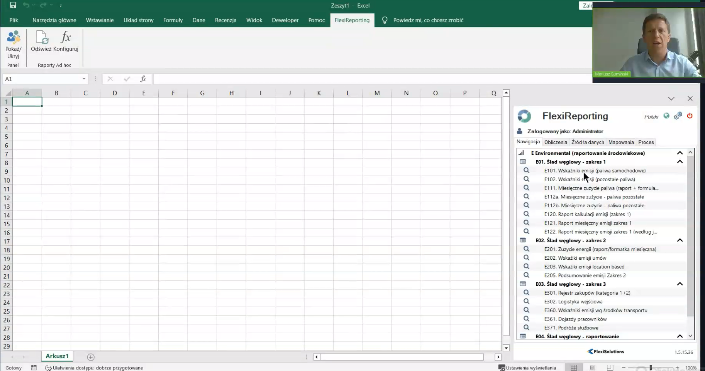Click the globe language icon
Image resolution: width=705 pixels, height=371 pixels.
(666, 116)
